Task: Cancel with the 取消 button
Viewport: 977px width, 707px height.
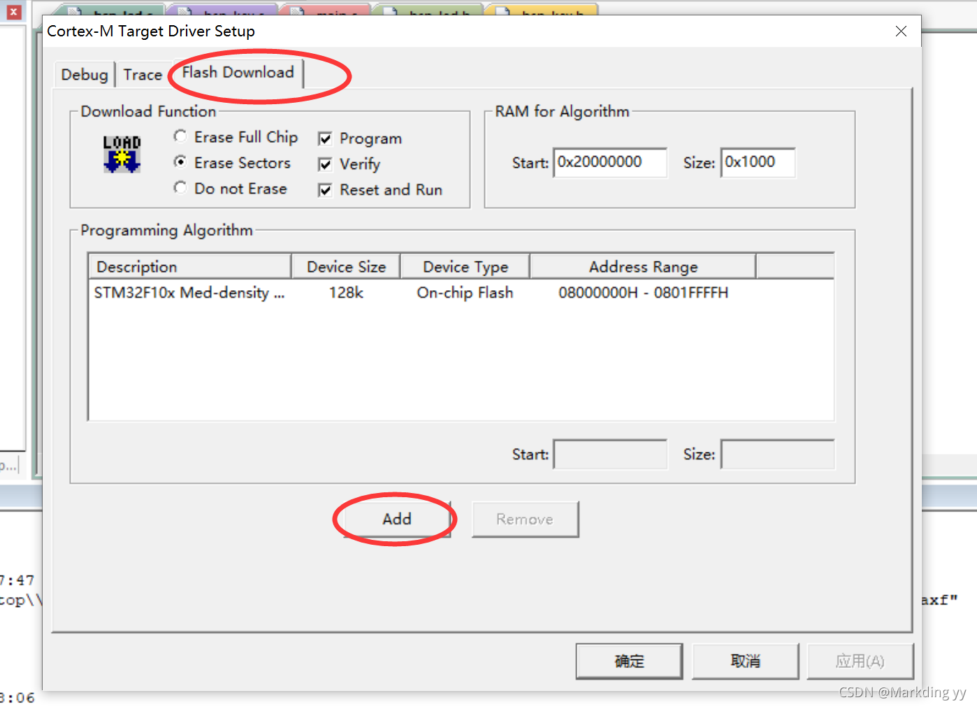Action: pyautogui.click(x=745, y=661)
